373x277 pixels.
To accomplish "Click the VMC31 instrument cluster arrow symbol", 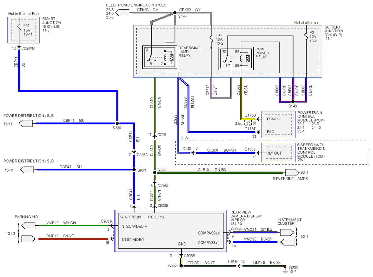I will [287, 232].
